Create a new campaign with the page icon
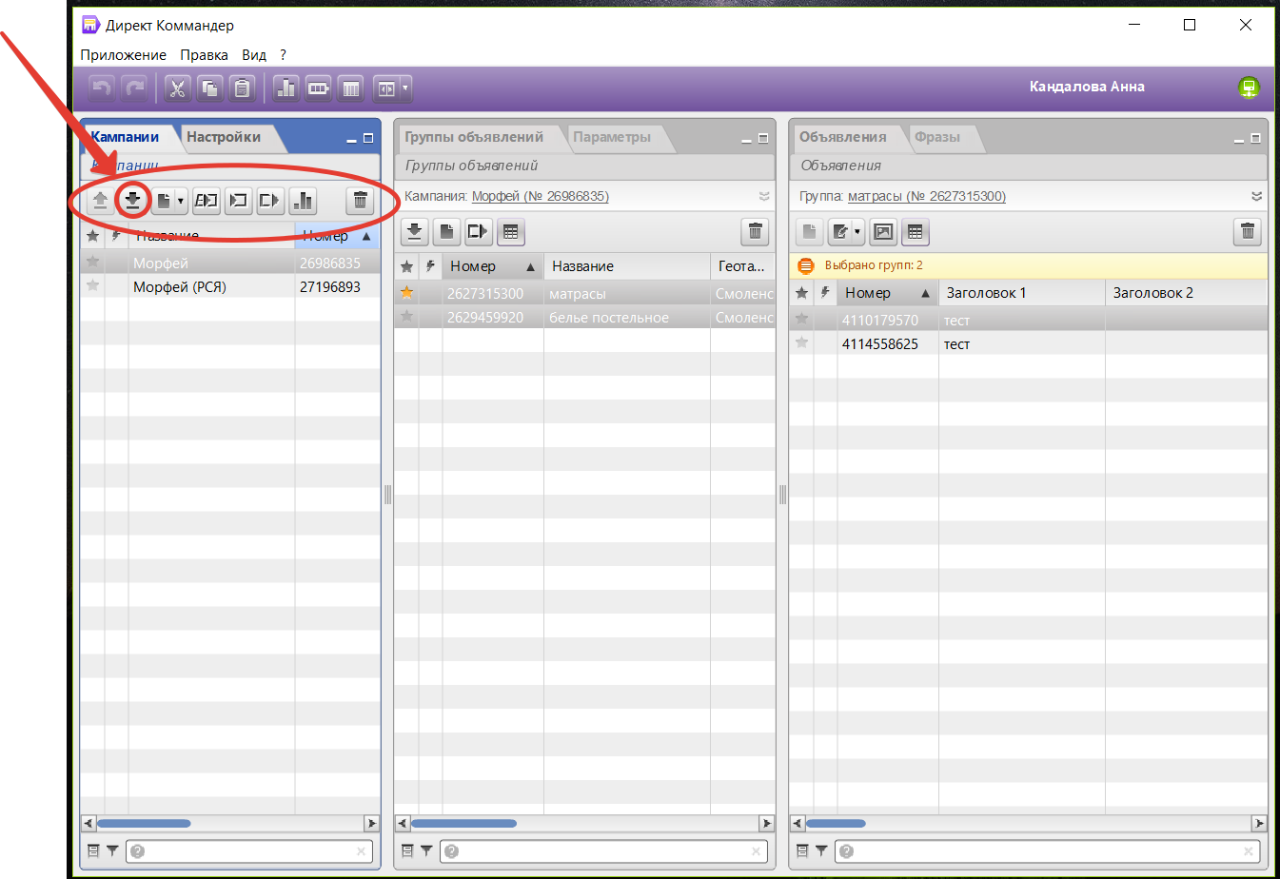The image size is (1280, 879). tap(164, 201)
